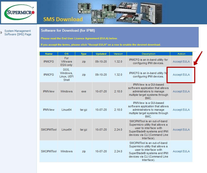Image resolution: width=207 pixels, height=173 pixels.
Task: Click version 2.18.0 in IPMIView Windows row
Action: (x=118, y=91)
